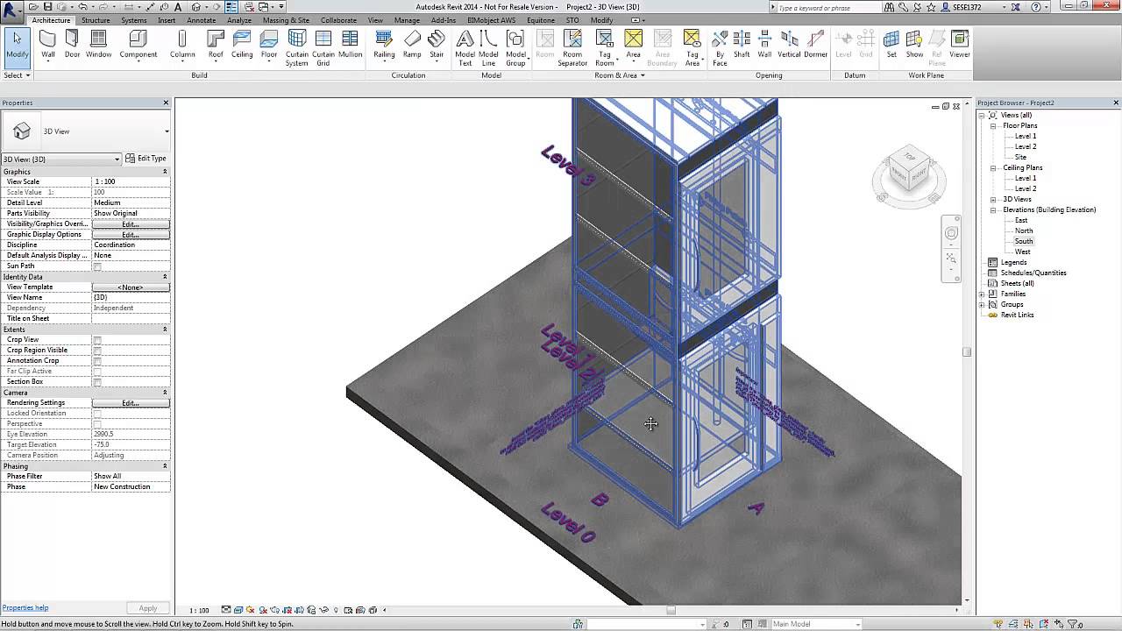The image size is (1122, 631).
Task: Click the Edit Type button
Action: pos(146,159)
